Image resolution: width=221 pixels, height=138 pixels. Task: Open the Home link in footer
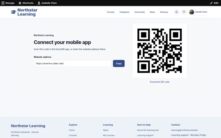click(x=72, y=130)
